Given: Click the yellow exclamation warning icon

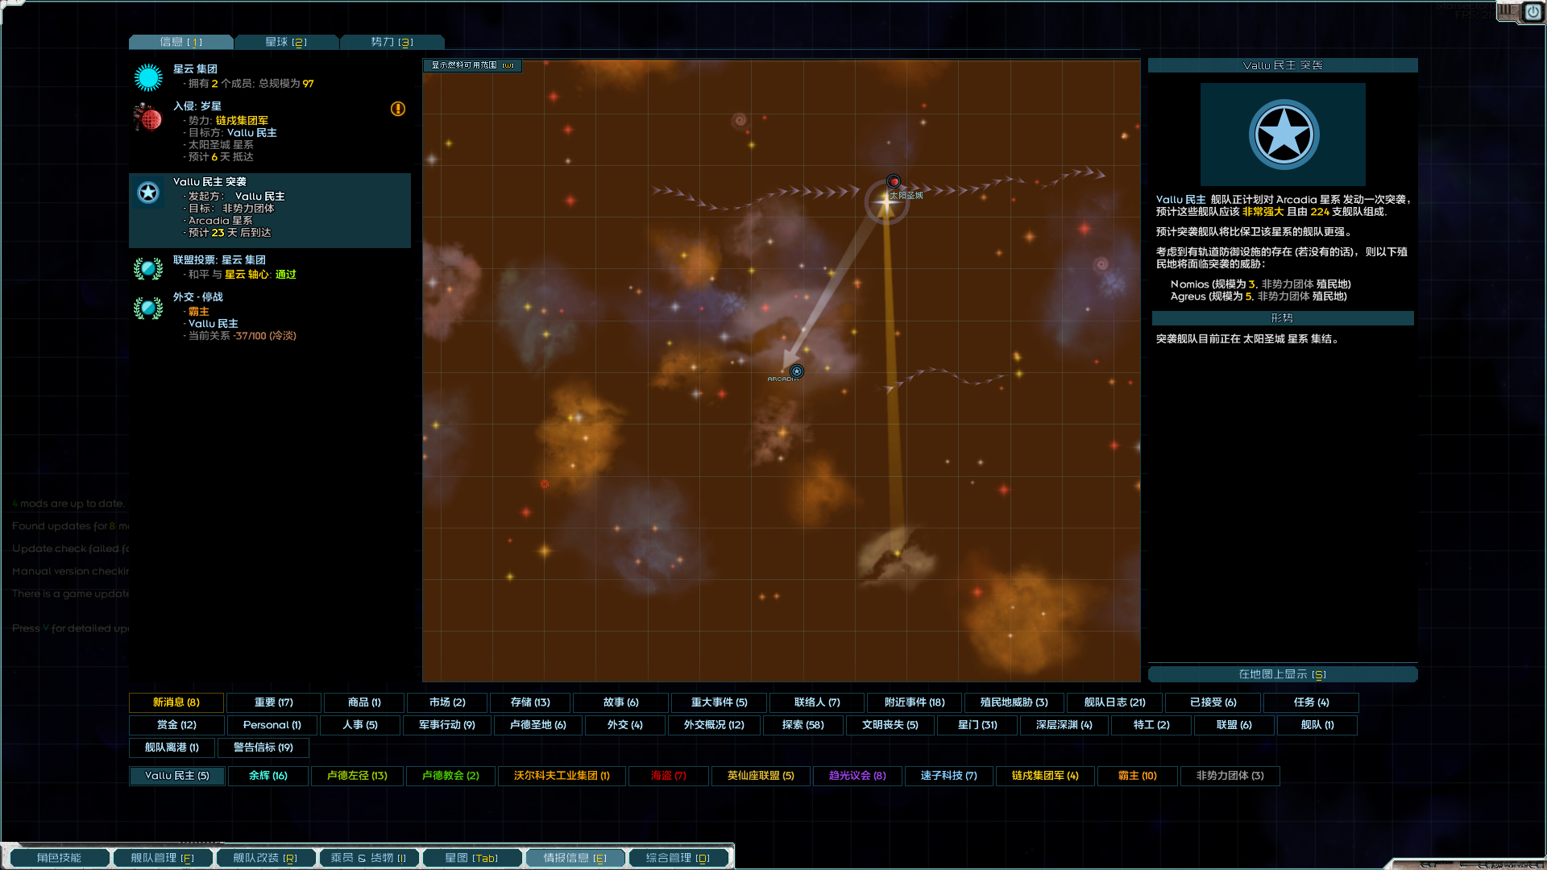Looking at the screenshot, I should (398, 109).
